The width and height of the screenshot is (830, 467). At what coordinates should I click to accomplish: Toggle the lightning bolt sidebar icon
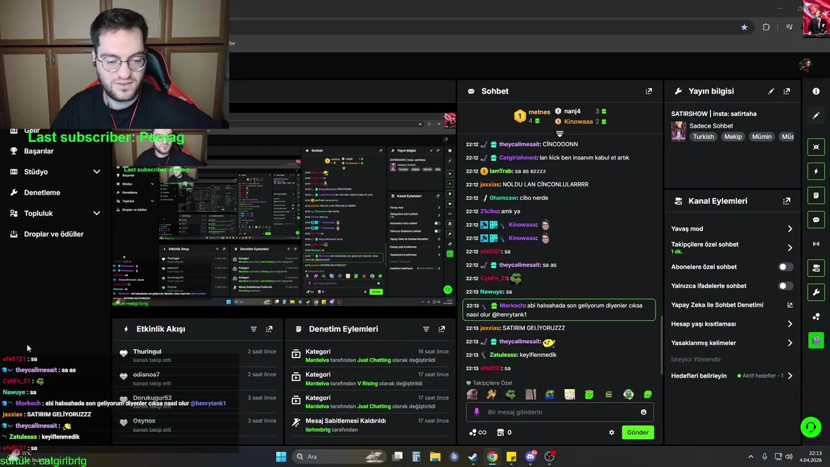(x=816, y=171)
